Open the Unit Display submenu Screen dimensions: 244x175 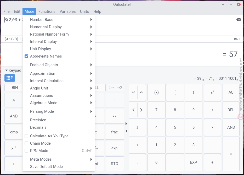point(59,49)
